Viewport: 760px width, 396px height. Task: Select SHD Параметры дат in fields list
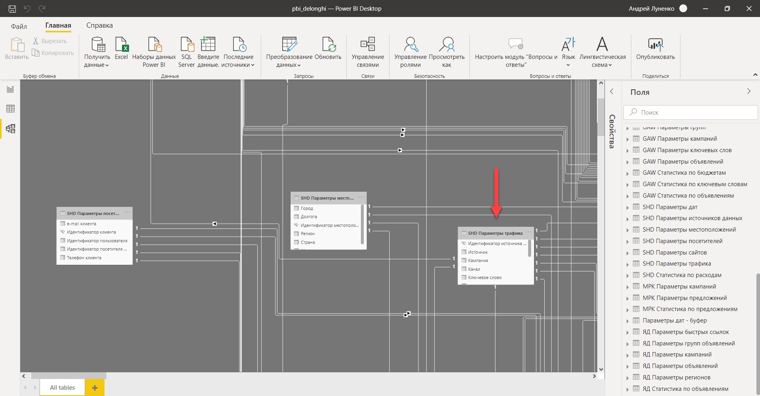click(x=670, y=207)
